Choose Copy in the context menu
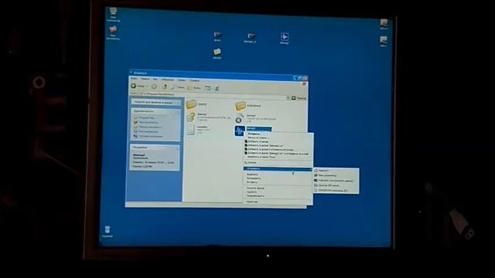The width and height of the screenshot is (495, 278). [254, 178]
